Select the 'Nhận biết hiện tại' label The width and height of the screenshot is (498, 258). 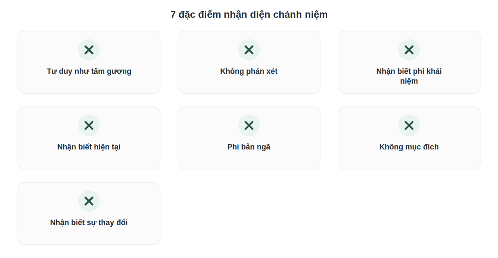[x=89, y=147]
